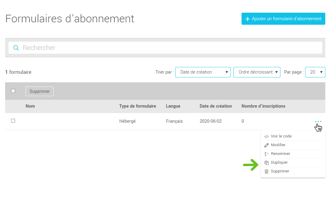The width and height of the screenshot is (331, 211).
Task: Open the Date de création sort dropdown
Action: [203, 72]
